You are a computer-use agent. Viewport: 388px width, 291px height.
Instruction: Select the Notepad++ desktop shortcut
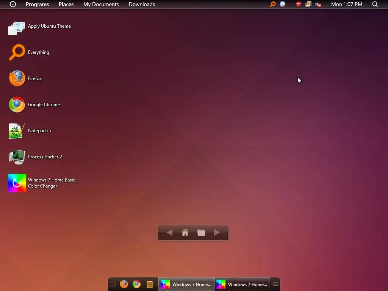click(30, 131)
